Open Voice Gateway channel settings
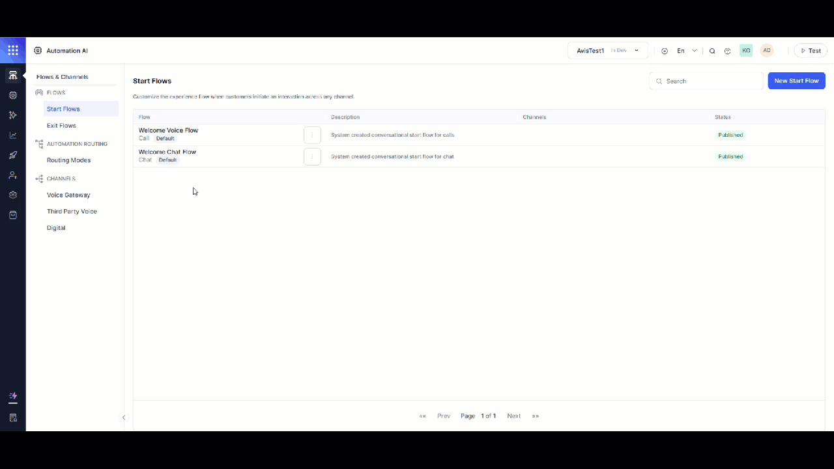Viewport: 834px width, 469px height. coord(68,195)
